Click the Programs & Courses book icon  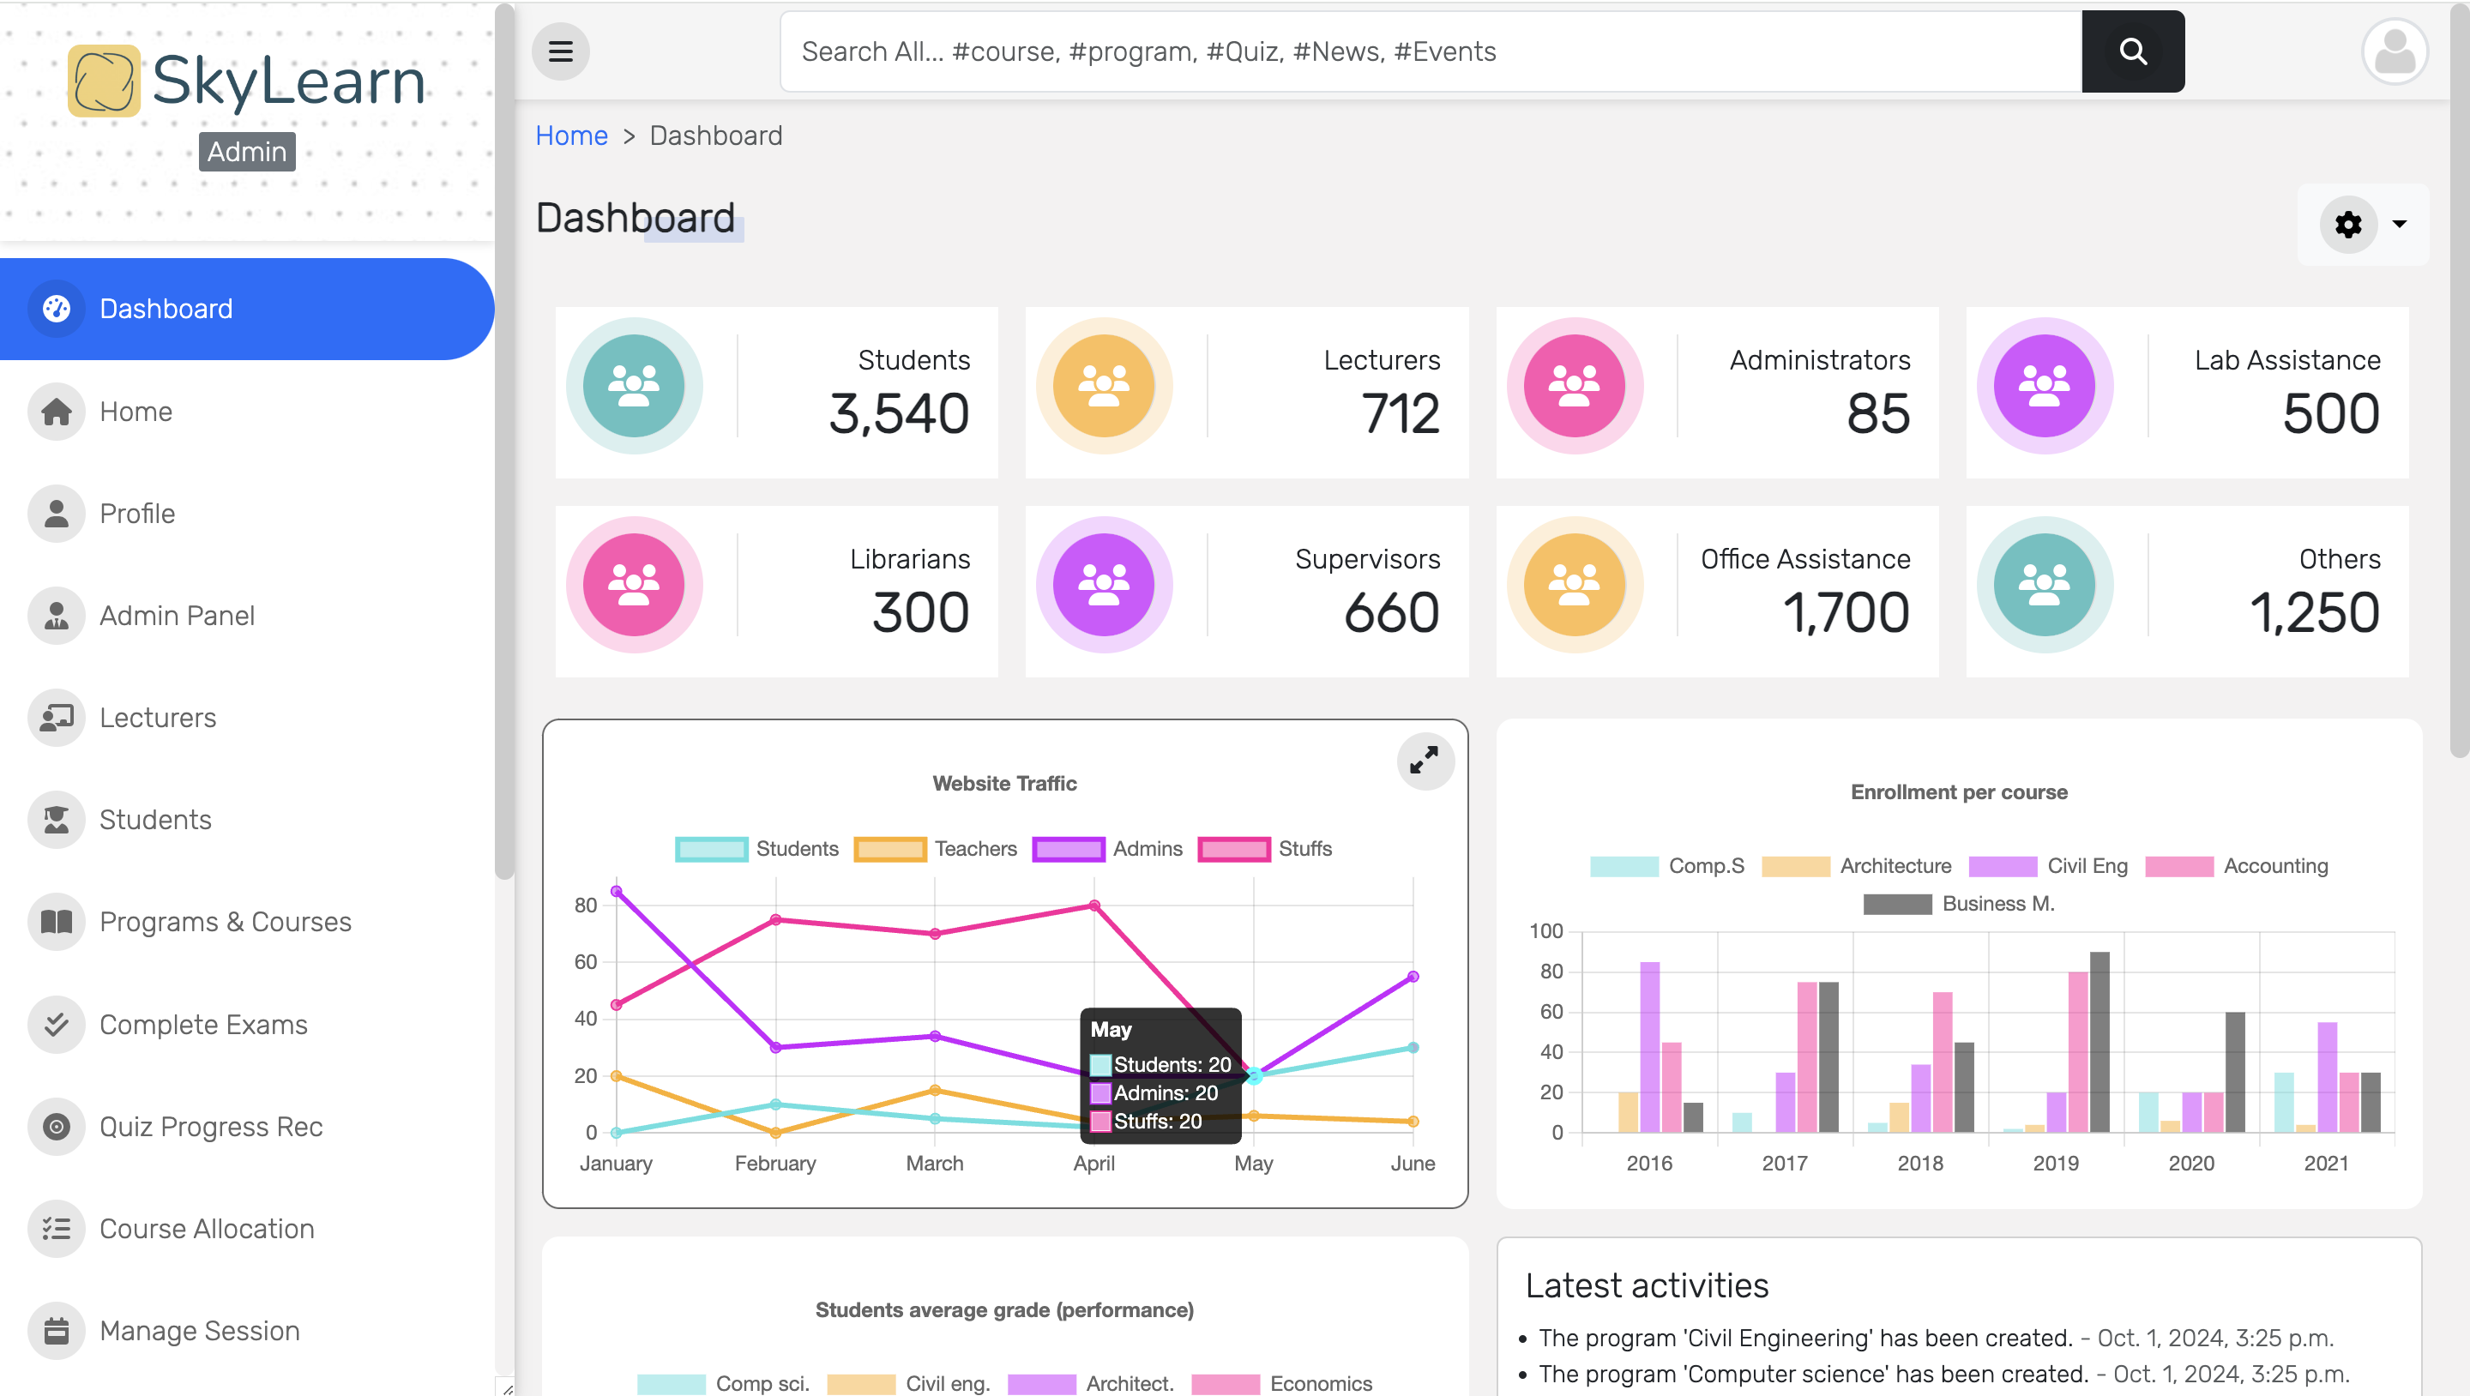click(57, 922)
